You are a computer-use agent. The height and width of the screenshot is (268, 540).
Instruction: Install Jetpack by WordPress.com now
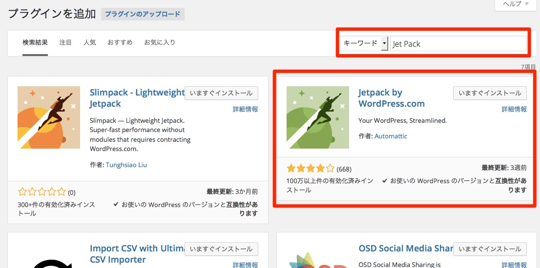tap(490, 93)
